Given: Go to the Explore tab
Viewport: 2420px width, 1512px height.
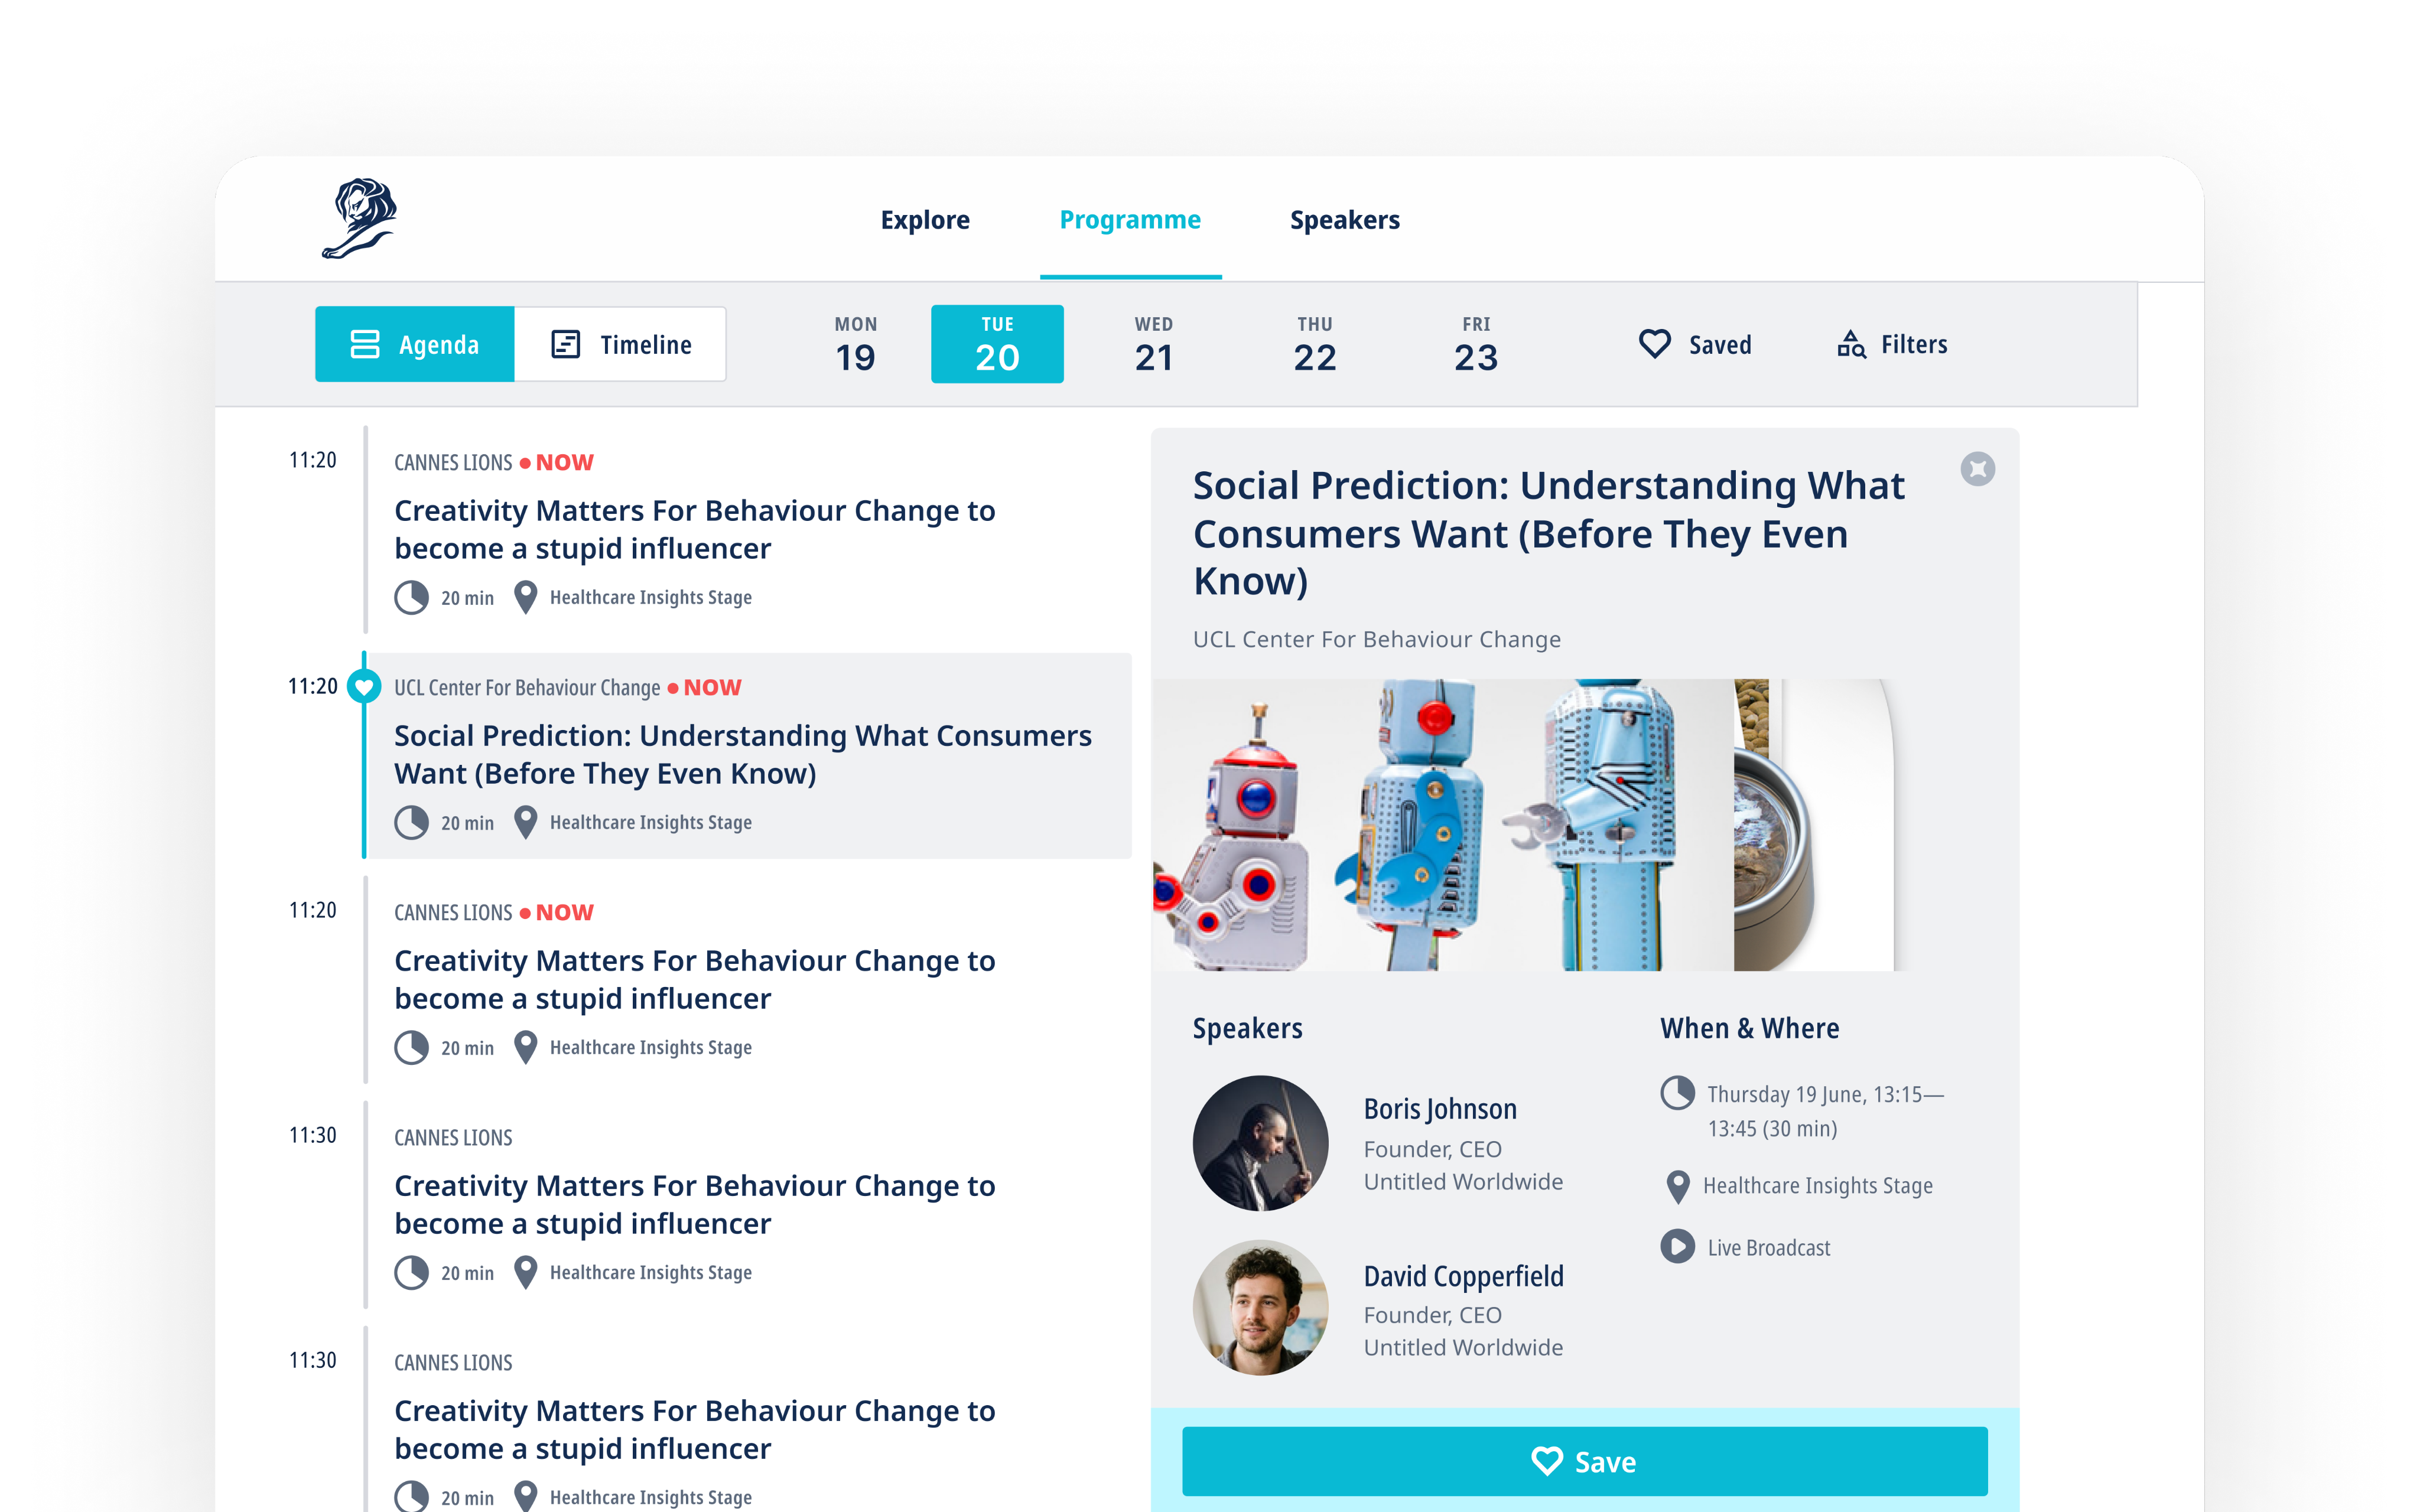Looking at the screenshot, I should point(925,220).
